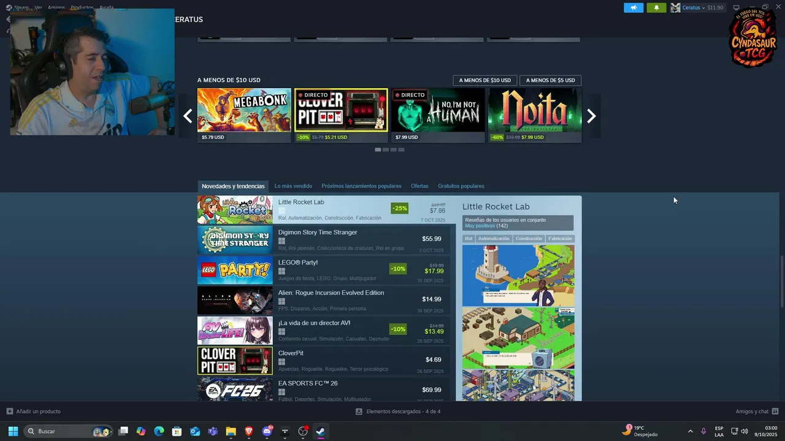
Task: Open the lighthouse screenshot in Little Rocket Lab preview
Action: (518, 276)
